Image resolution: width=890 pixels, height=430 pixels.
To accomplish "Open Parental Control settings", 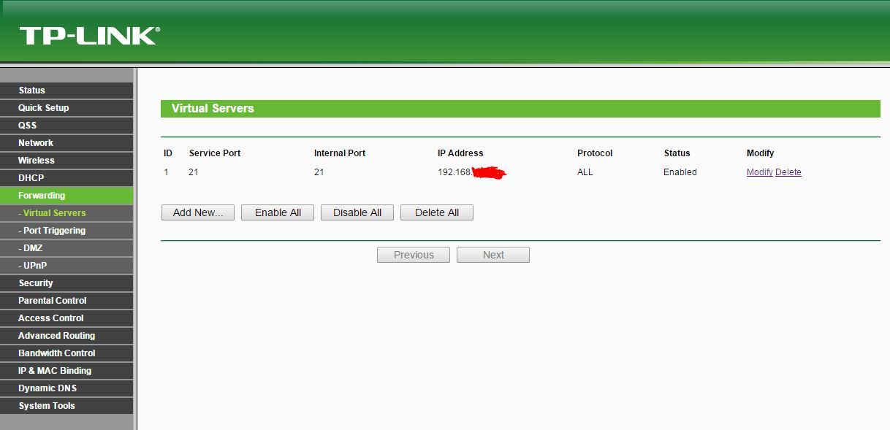I will tap(66, 301).
